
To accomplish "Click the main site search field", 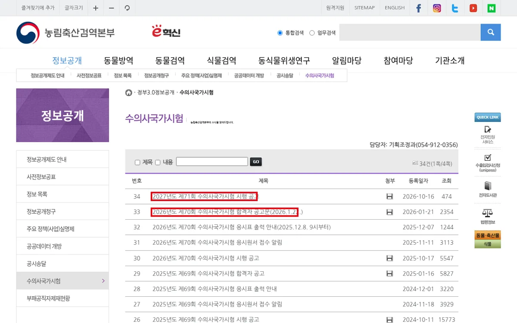I will tap(410, 32).
